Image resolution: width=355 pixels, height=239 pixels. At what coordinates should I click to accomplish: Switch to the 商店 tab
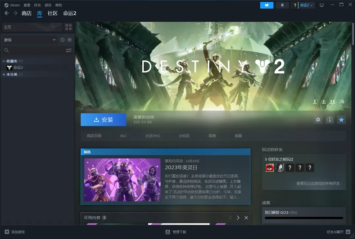coord(27,13)
